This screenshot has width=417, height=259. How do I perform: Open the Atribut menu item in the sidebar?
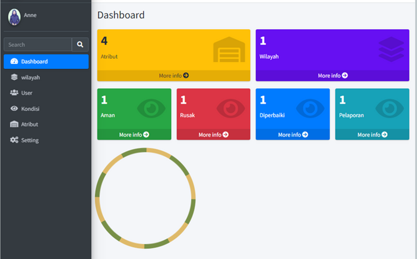(x=46, y=124)
